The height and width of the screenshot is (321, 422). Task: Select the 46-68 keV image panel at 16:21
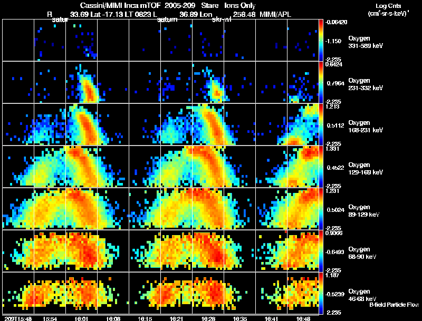click(x=176, y=293)
